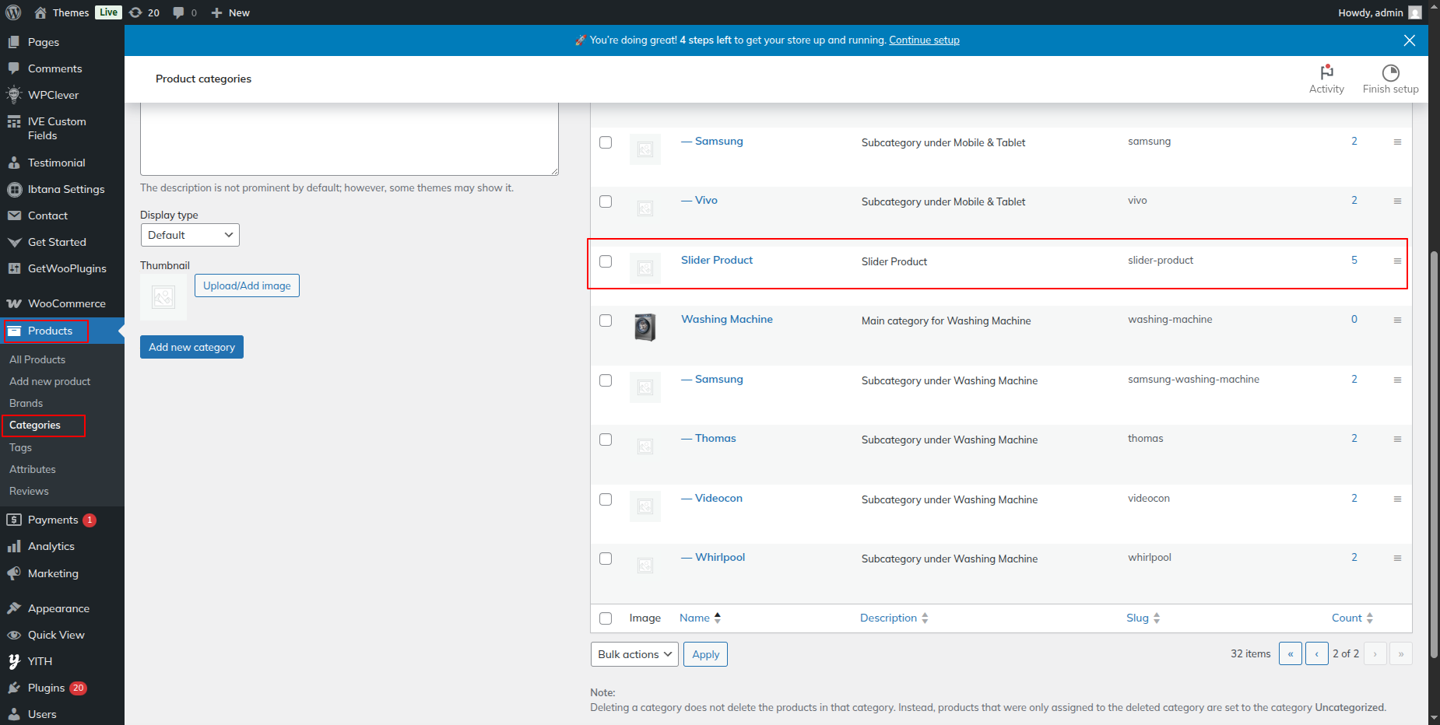Expand the Bulk actions dropdown
Viewport: 1440px width, 725px height.
[x=634, y=654]
